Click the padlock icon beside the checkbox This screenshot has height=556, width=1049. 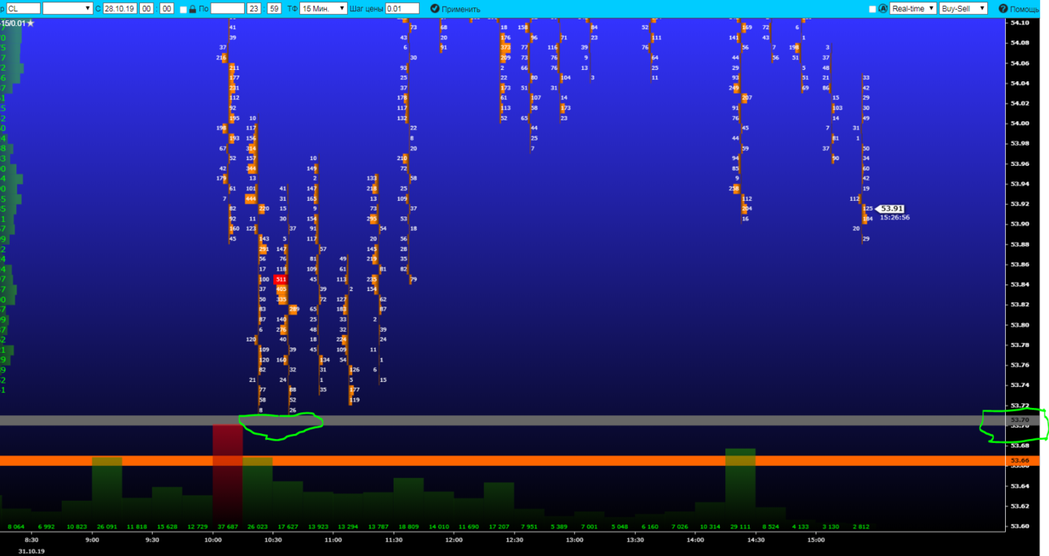click(193, 8)
